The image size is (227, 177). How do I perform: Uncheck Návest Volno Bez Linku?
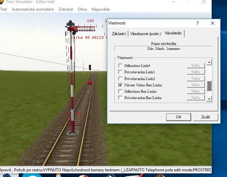tap(120, 85)
